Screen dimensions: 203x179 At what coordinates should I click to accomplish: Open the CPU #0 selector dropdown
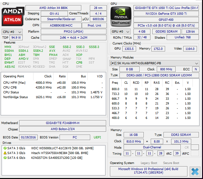12,32
